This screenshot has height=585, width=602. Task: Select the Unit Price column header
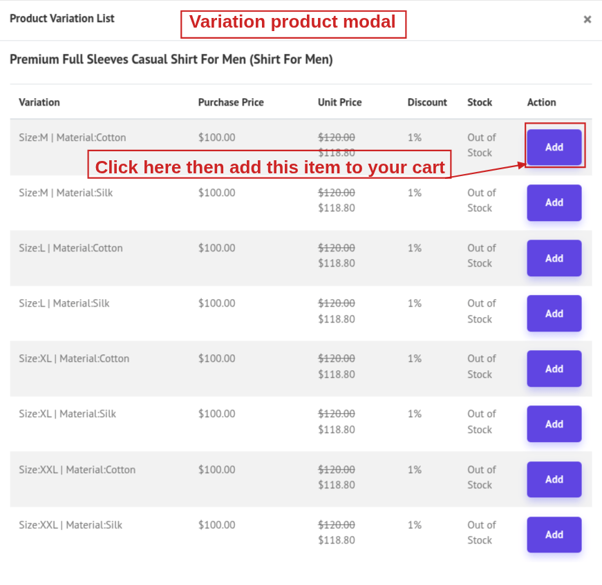tap(339, 102)
